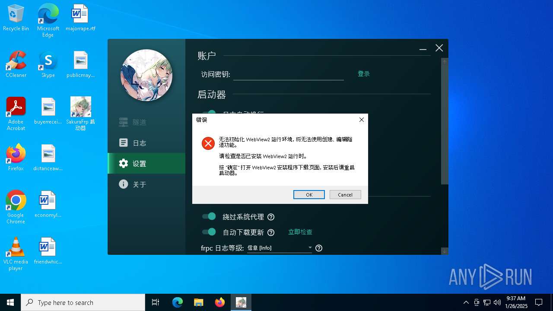Click the user avatar image
This screenshot has height=311, width=553.
(146, 75)
